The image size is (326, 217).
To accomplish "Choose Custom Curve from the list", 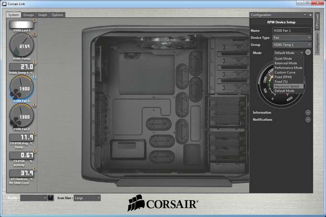I will (289, 72).
